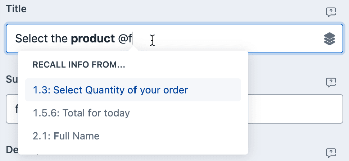This screenshot has height=161, width=349.
Task: Click blank space below 'Full Name' in popup
Action: coord(133,150)
